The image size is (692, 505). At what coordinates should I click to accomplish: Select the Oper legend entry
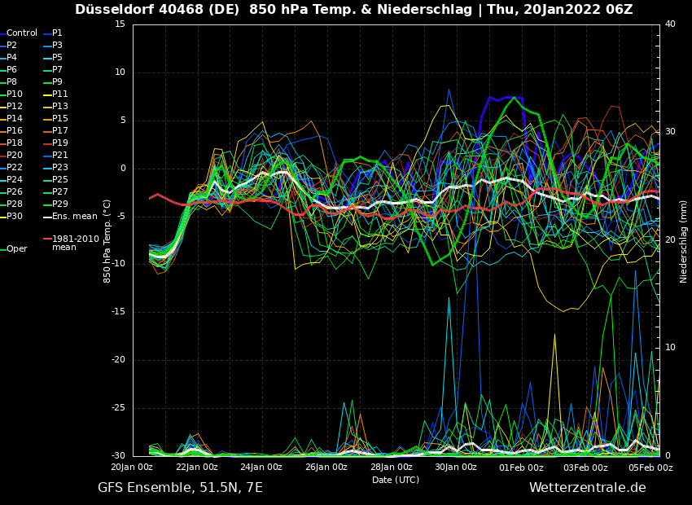pos(17,249)
